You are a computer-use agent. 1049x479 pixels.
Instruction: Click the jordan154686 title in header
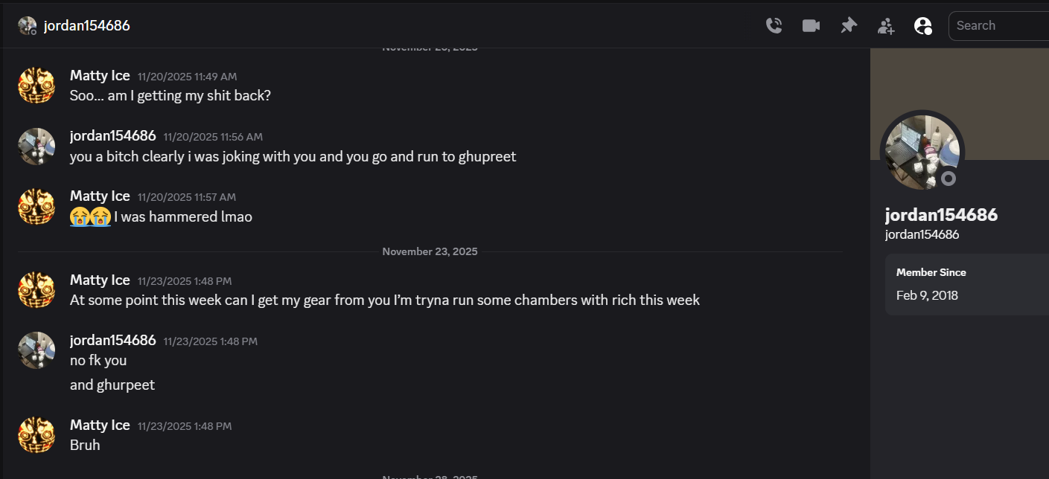[x=86, y=26]
